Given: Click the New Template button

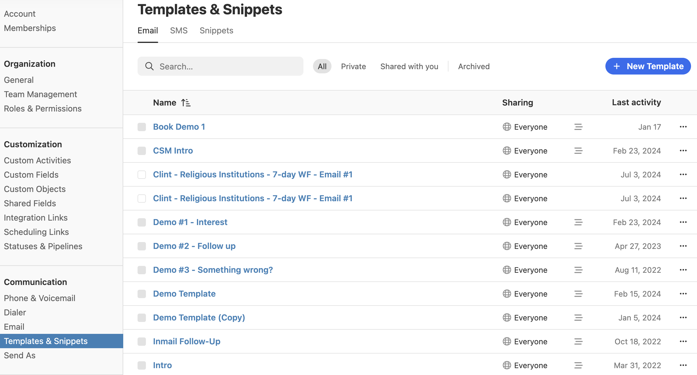Looking at the screenshot, I should pyautogui.click(x=648, y=66).
